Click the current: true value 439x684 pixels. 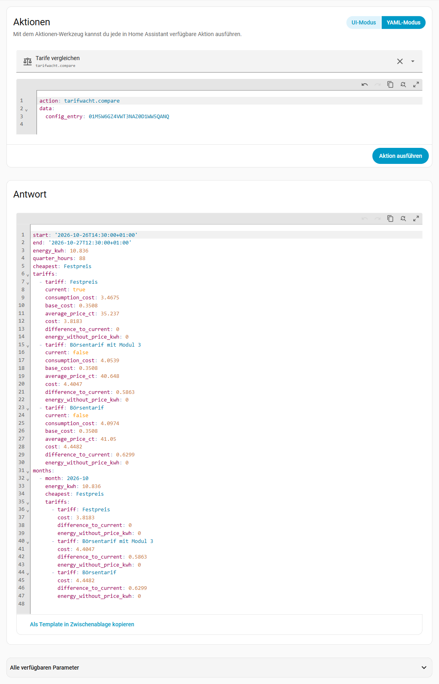click(79, 290)
